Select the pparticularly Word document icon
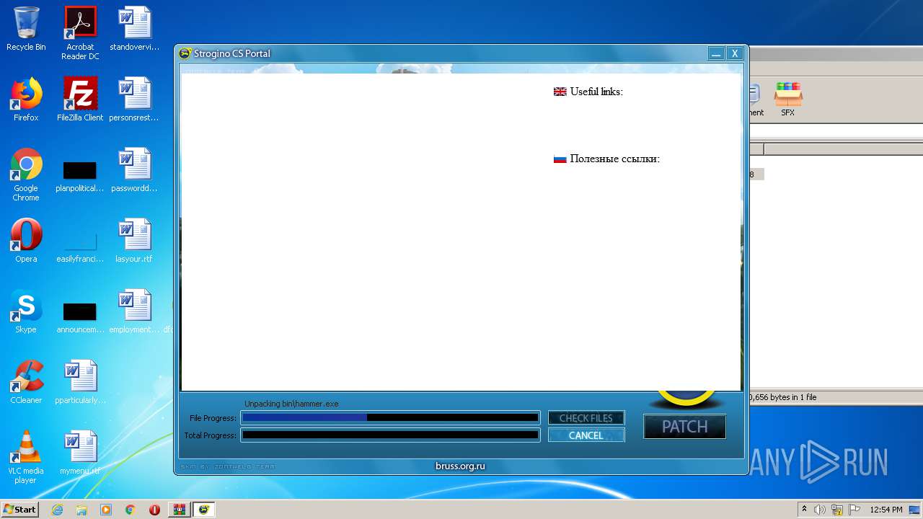 click(x=80, y=382)
